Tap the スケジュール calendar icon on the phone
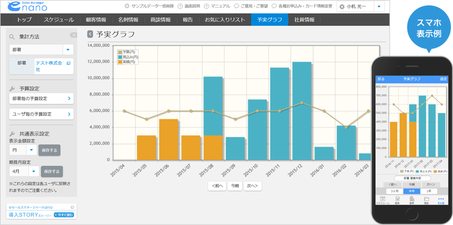453x225 pixels. tap(382, 198)
